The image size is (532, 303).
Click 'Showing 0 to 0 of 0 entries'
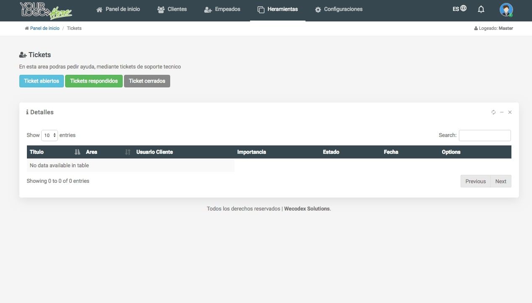coord(58,181)
